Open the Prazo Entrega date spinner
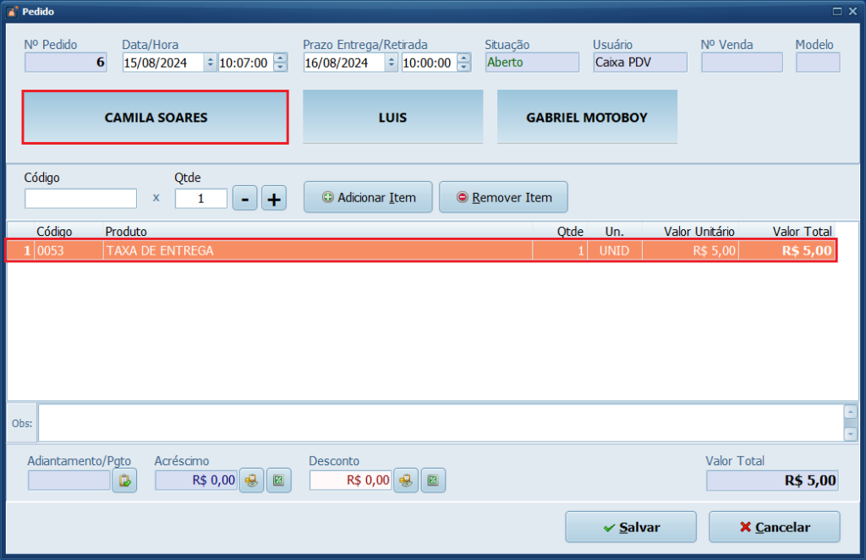866x560 pixels. click(392, 63)
